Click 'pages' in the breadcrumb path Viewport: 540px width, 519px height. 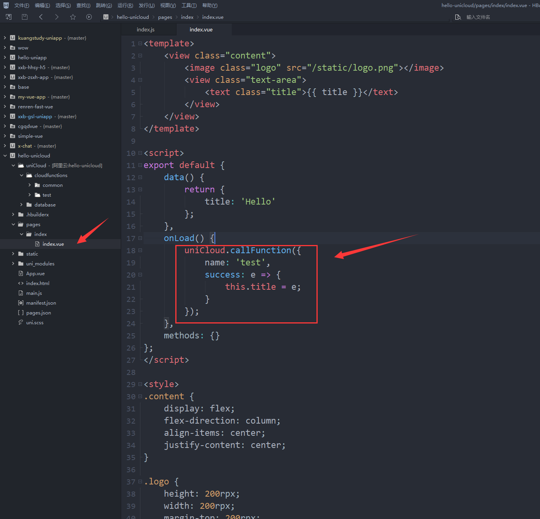(x=165, y=17)
